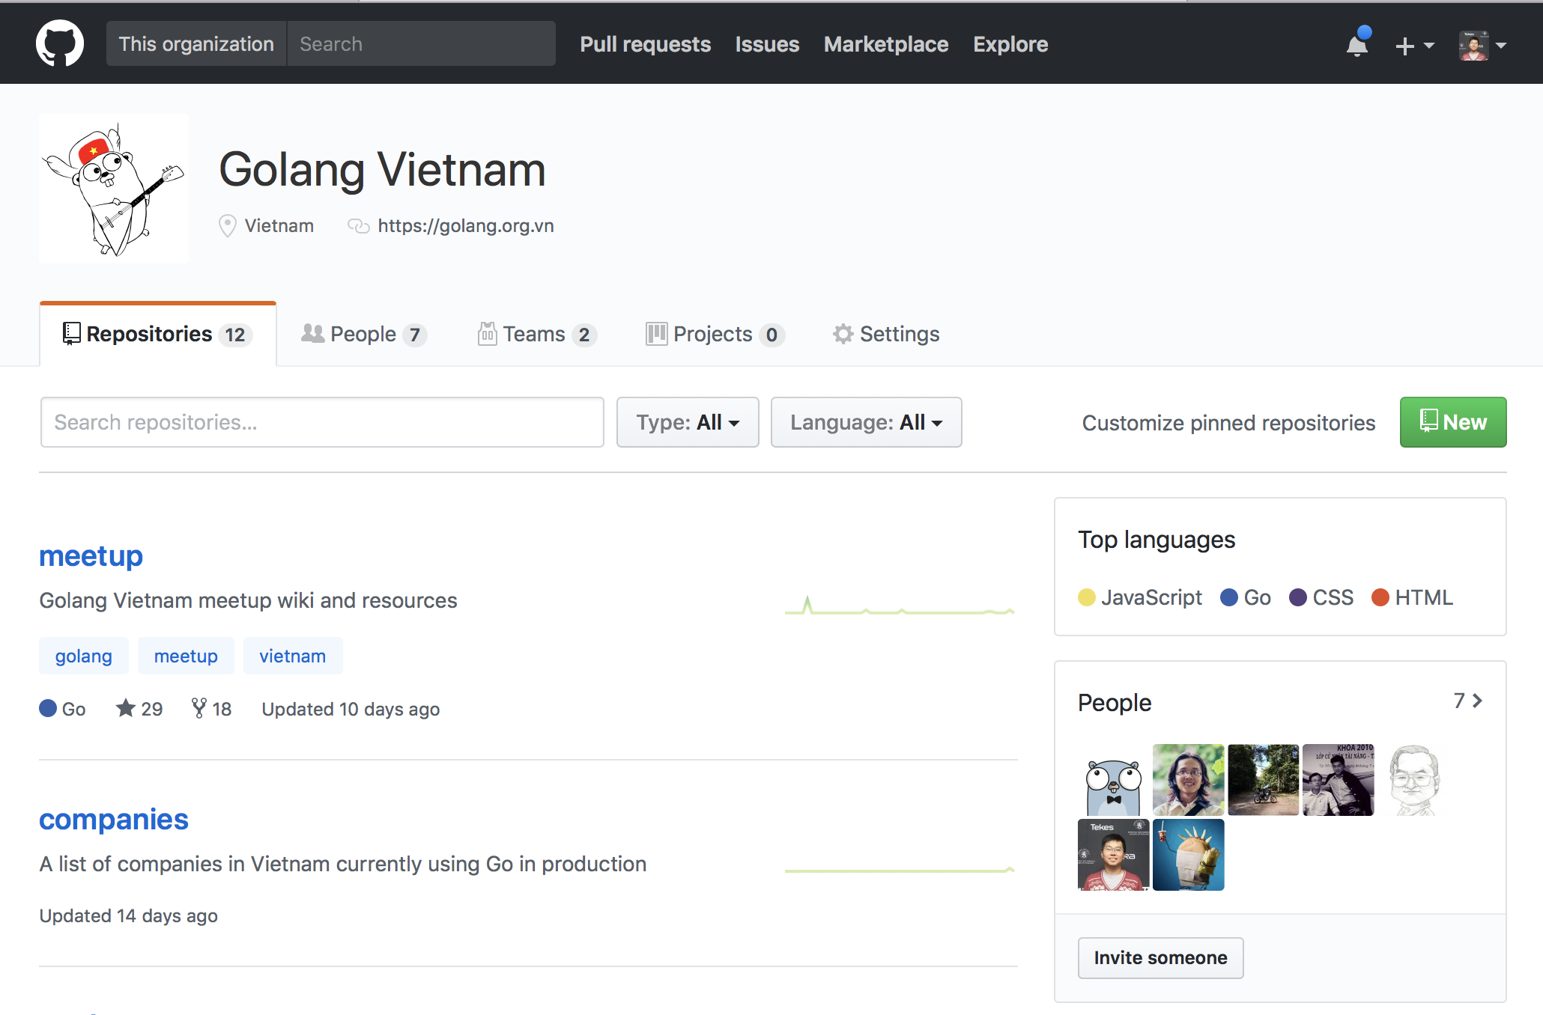The width and height of the screenshot is (1543, 1015).
Task: Click the Settings gear icon
Action: coord(843,334)
